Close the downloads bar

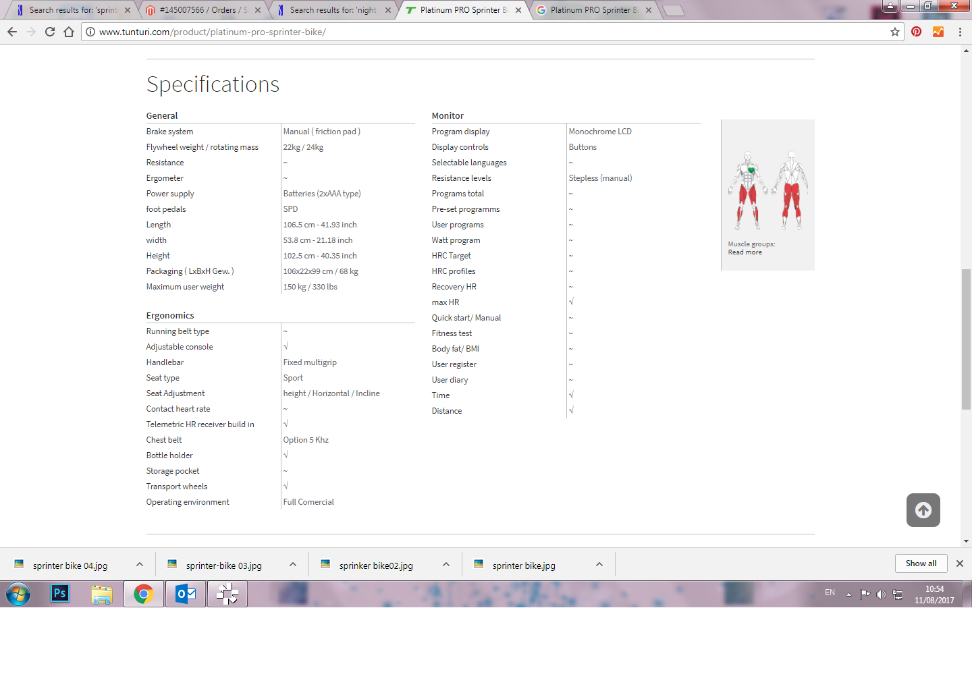[959, 563]
